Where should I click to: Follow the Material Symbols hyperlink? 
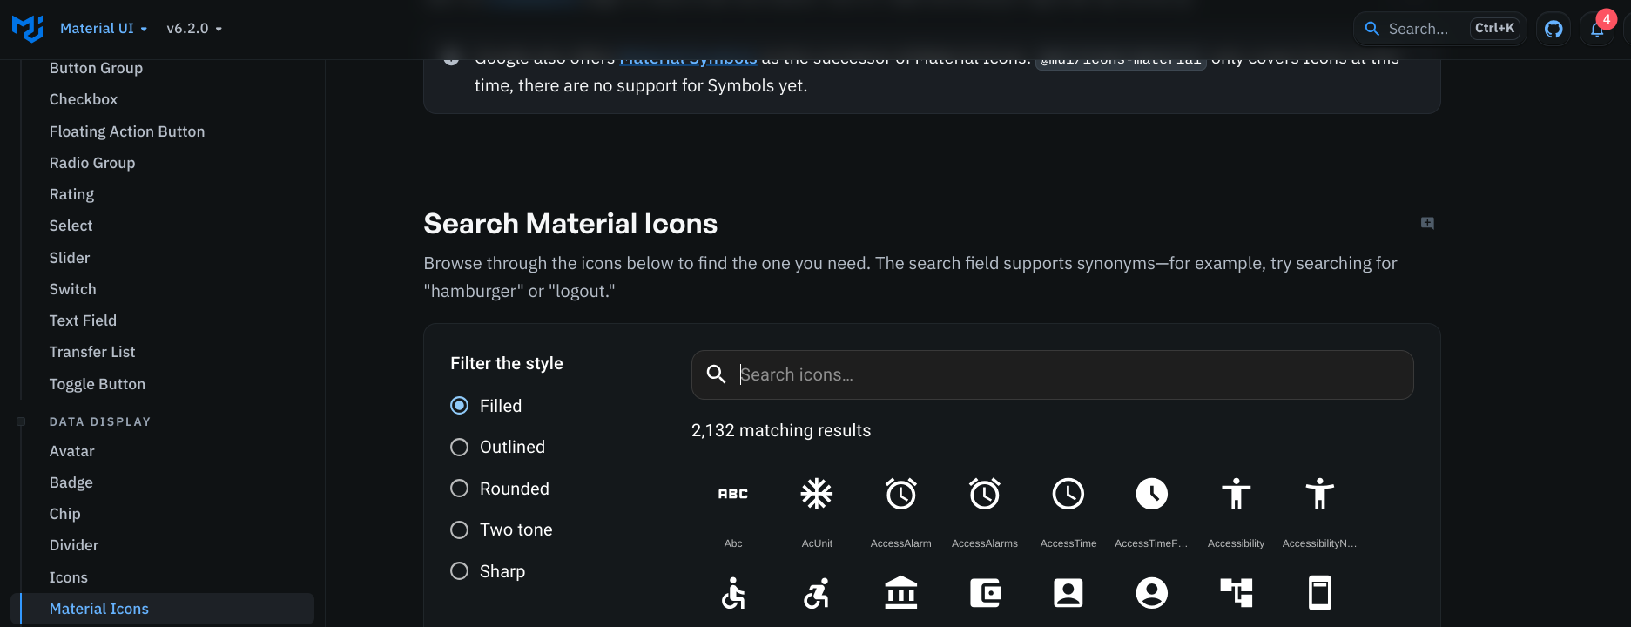(687, 57)
